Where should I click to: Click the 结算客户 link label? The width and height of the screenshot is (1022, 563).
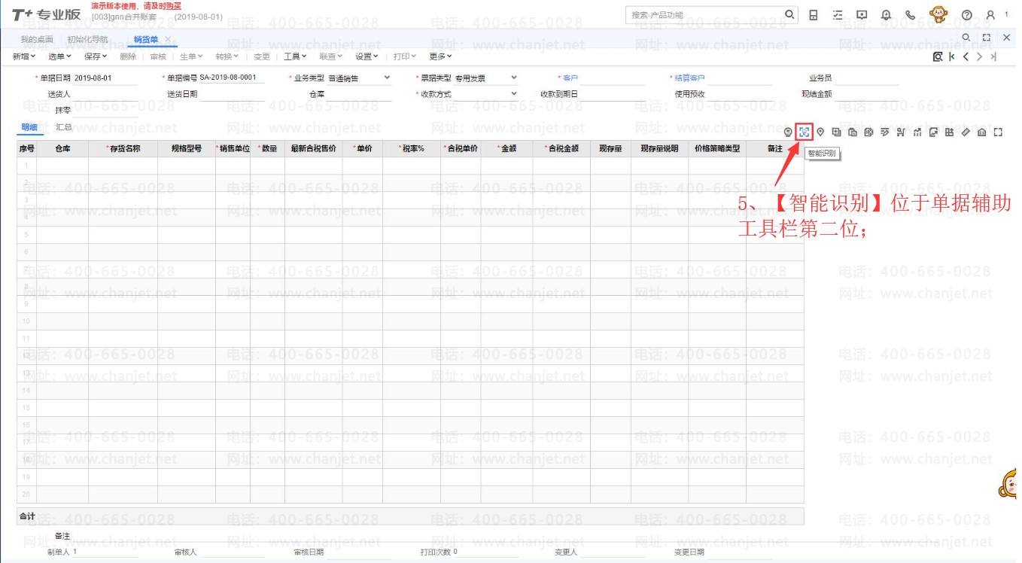tap(689, 78)
